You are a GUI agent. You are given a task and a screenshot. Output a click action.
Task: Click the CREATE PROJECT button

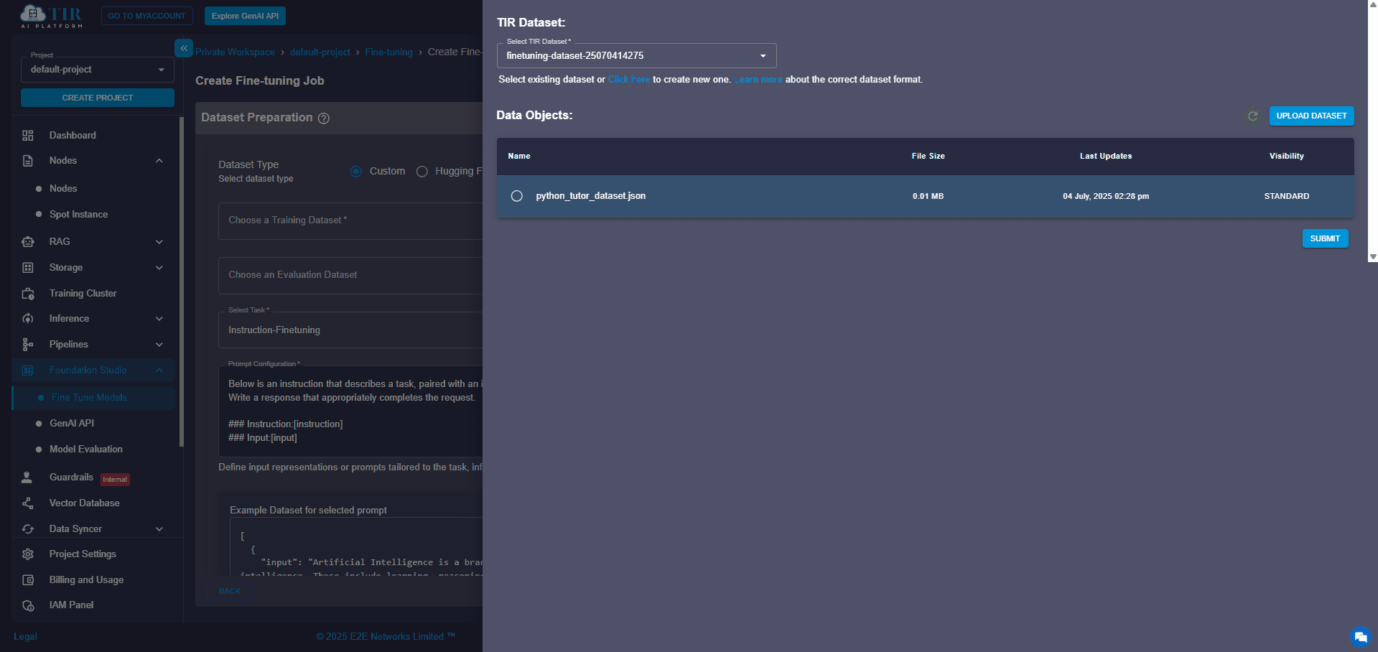[x=98, y=98]
